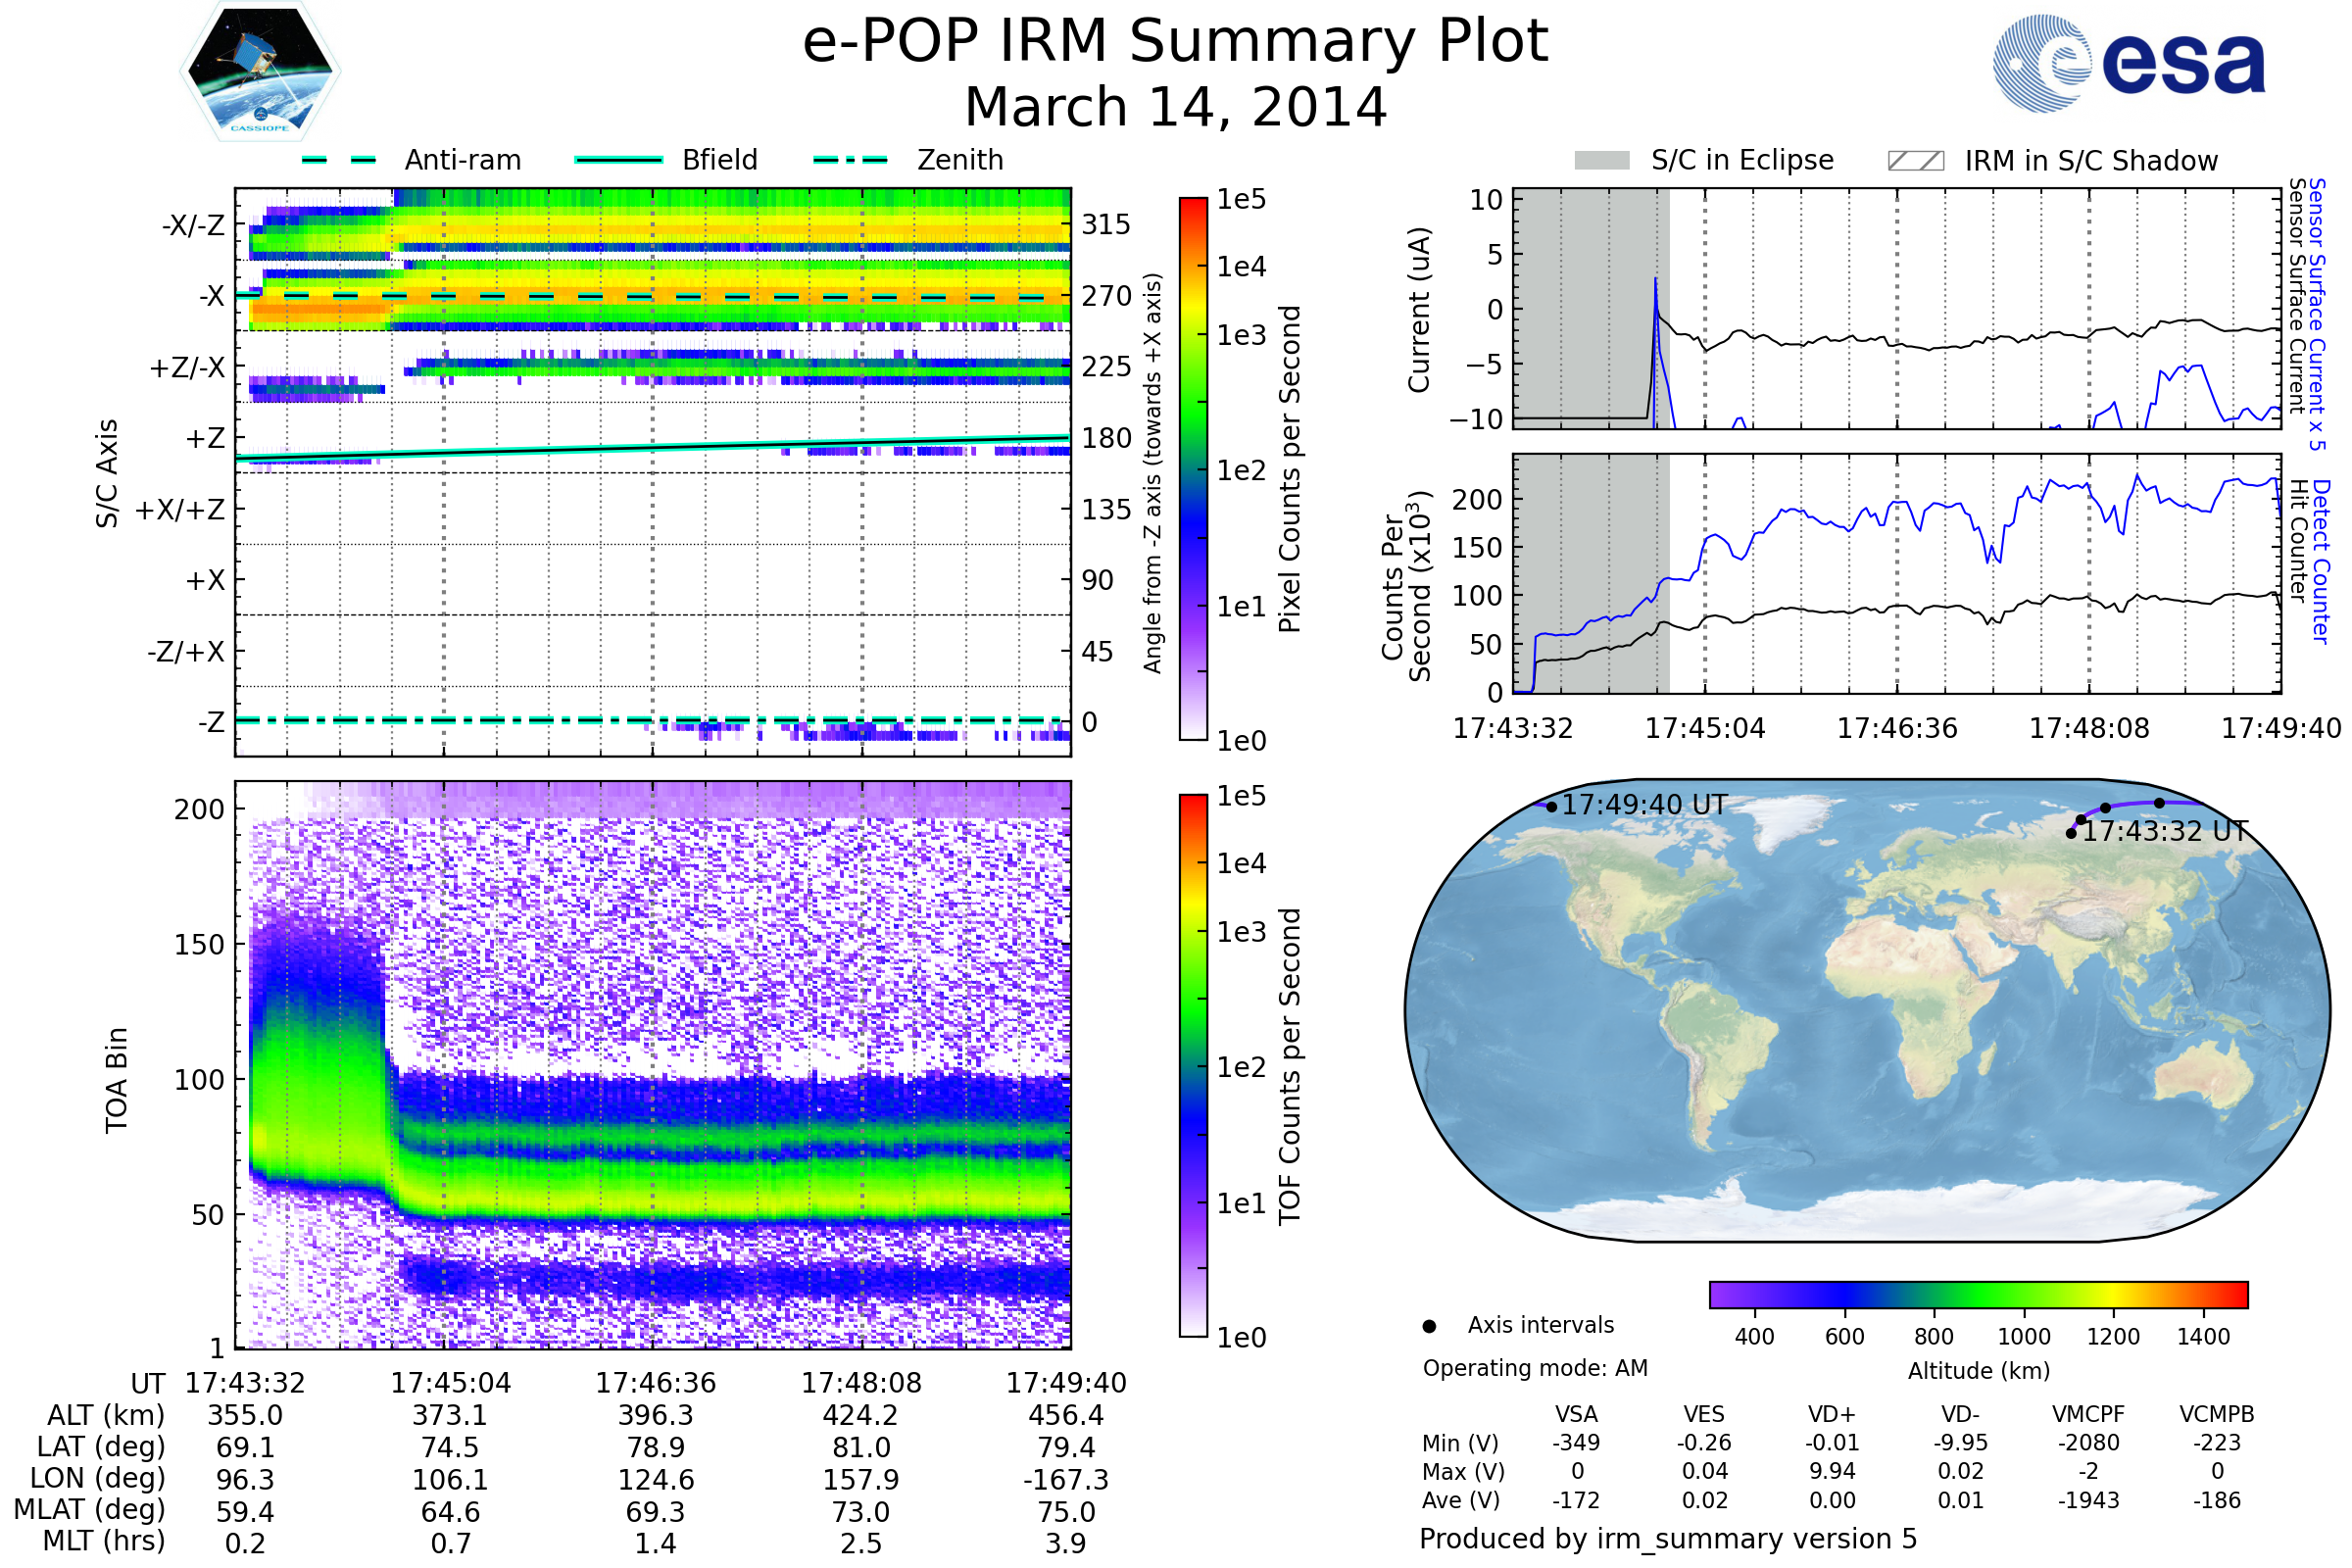
Task: Click Produced by irm_summary version 5 text
Action: pyautogui.click(x=1668, y=1539)
